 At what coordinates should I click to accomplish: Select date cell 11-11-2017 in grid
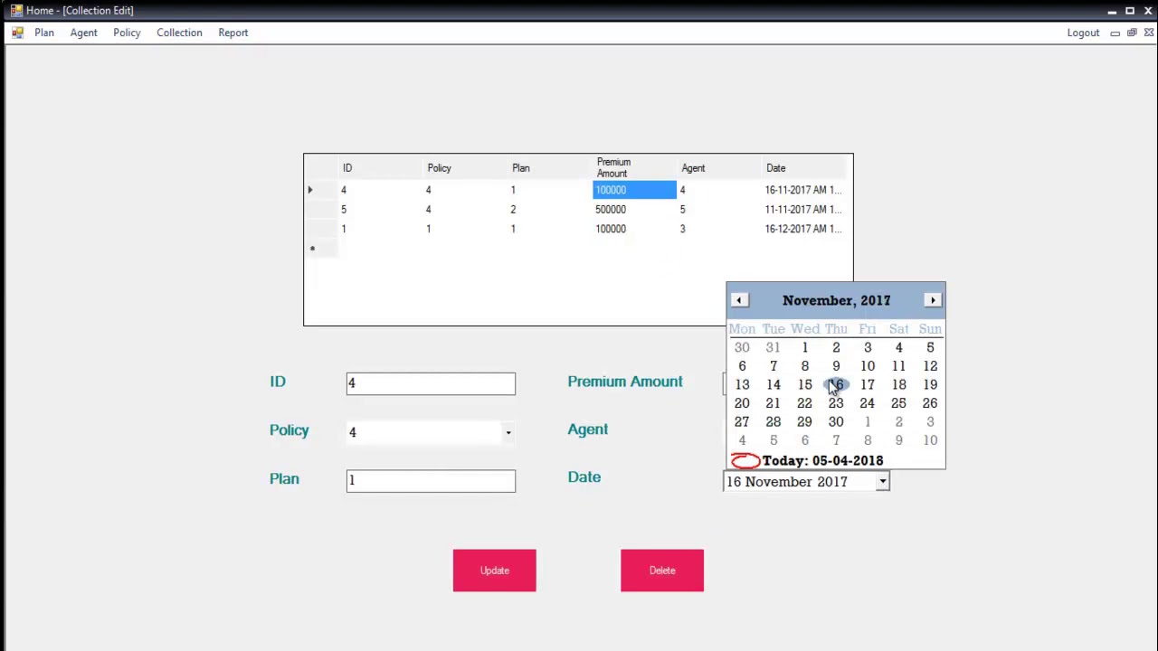[x=804, y=210]
